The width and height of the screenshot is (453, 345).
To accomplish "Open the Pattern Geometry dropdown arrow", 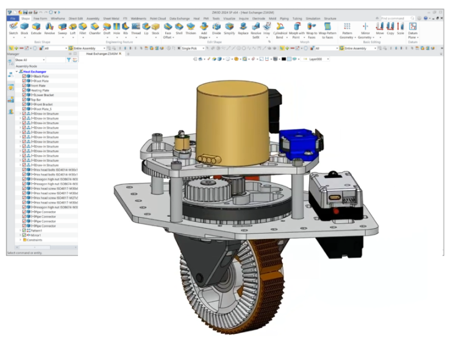I will [355, 38].
